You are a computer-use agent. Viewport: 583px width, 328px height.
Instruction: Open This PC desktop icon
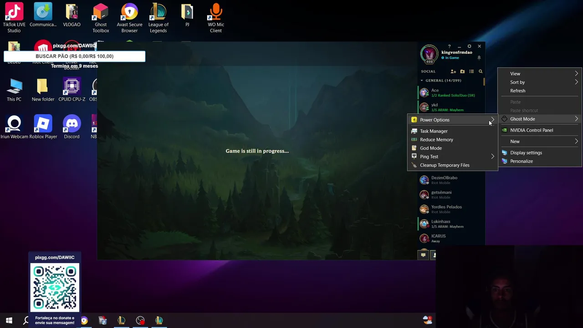pyautogui.click(x=14, y=90)
